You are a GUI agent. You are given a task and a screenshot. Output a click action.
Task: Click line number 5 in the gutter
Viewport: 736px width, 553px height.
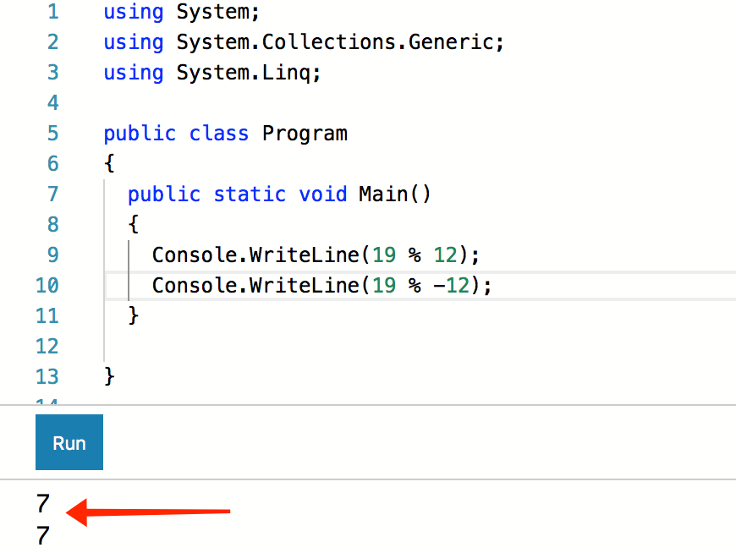tap(52, 134)
